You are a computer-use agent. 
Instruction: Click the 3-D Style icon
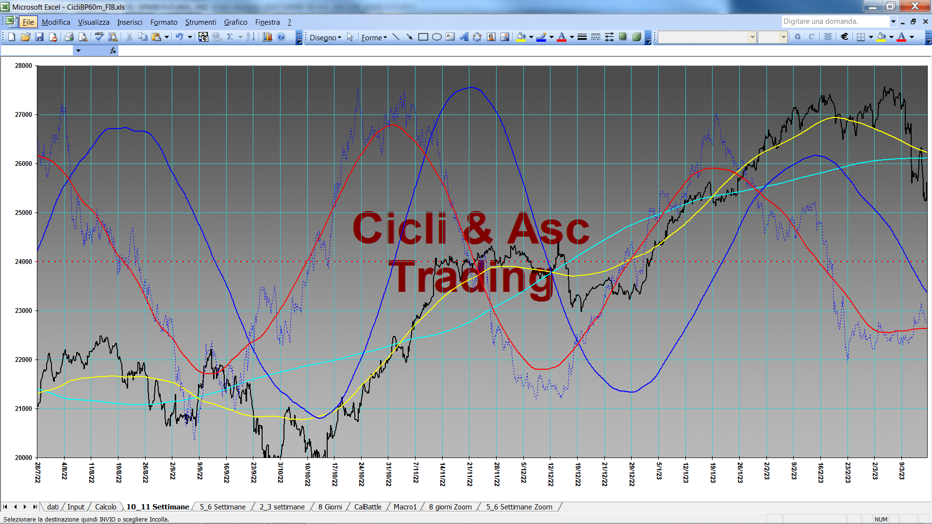point(636,37)
